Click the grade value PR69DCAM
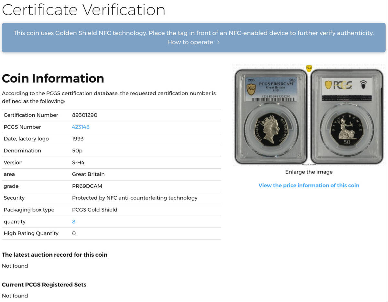Viewport: 388px width, 302px height. pos(87,186)
